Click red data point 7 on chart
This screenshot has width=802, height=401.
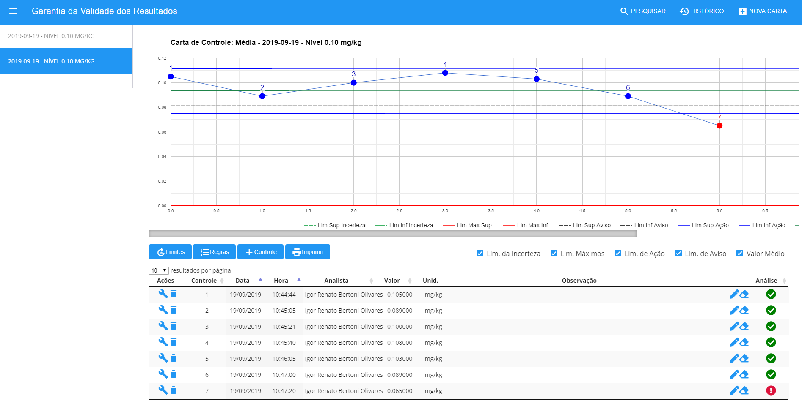click(x=719, y=125)
